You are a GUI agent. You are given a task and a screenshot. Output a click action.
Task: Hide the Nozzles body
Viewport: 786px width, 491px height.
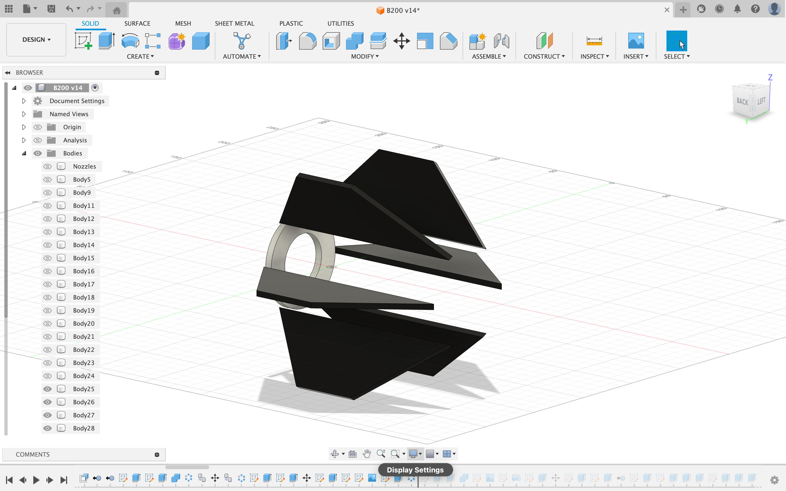point(47,166)
